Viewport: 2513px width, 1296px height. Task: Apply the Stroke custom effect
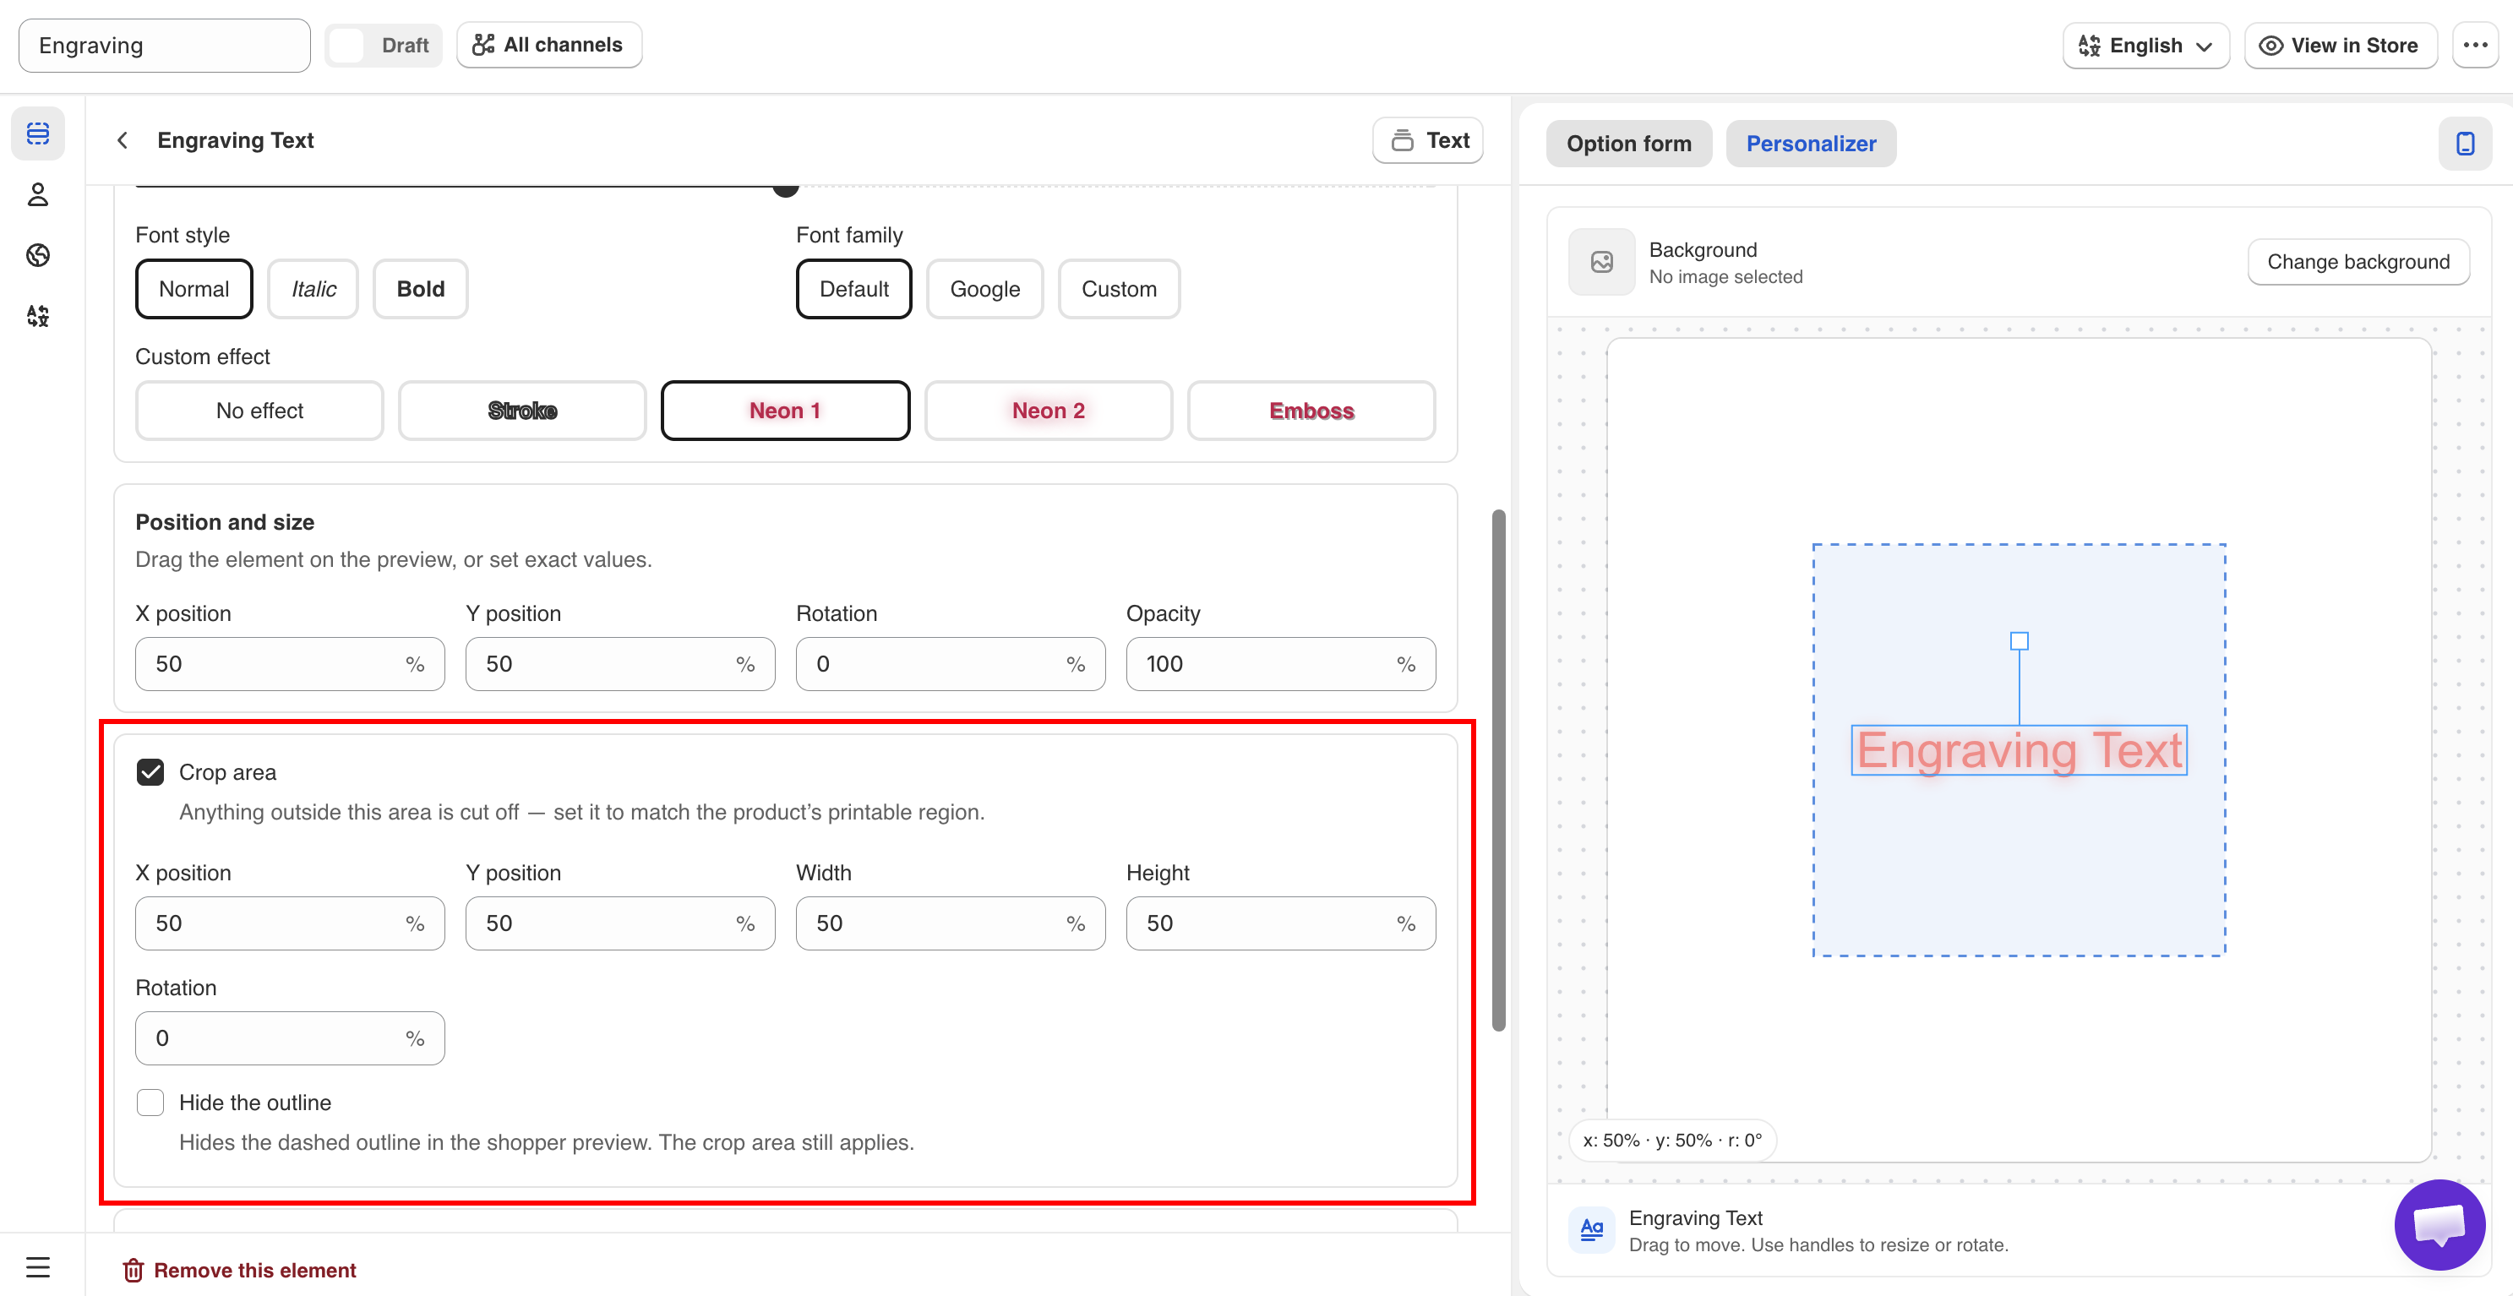point(522,411)
